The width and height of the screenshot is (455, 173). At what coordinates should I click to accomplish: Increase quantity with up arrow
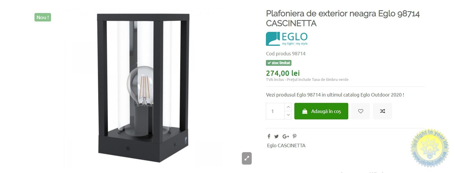coord(288,107)
